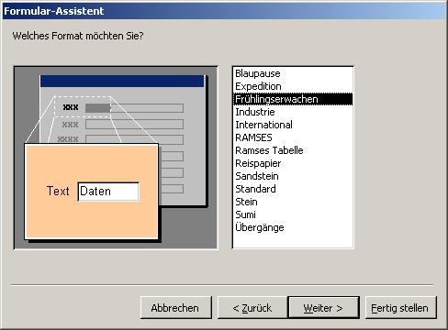Click the Daten sample field in preview

(x=108, y=192)
